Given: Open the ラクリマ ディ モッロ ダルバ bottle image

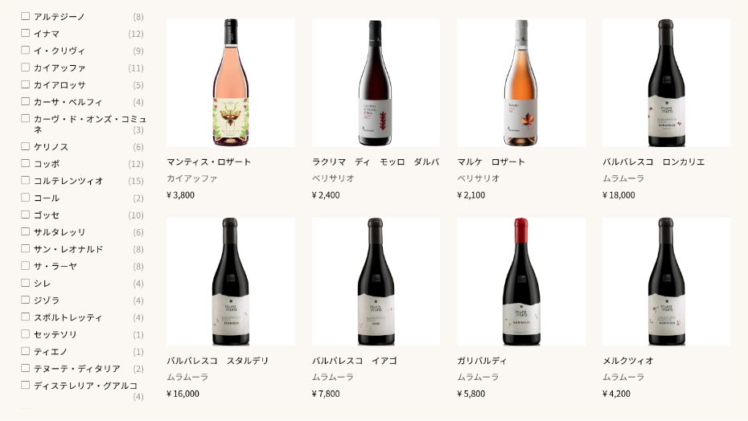Looking at the screenshot, I should pyautogui.click(x=376, y=83).
